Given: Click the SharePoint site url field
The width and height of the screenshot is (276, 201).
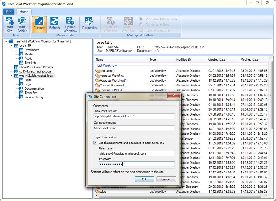Looking at the screenshot, I should 134,116.
